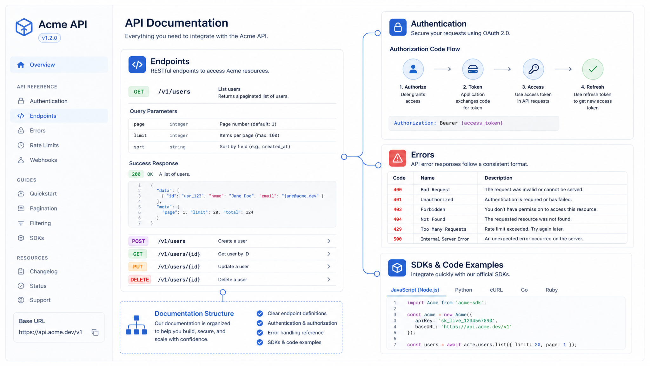
Task: Click the Documentation Structure hierarchy icon
Action: (136, 325)
